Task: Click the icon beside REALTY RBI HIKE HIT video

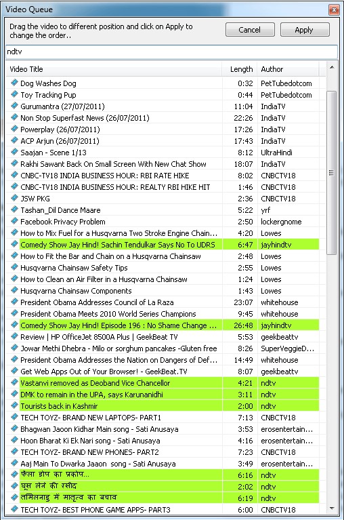Action: click(14, 186)
